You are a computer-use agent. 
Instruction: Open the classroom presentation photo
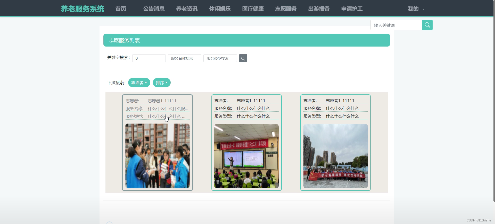pos(246,156)
